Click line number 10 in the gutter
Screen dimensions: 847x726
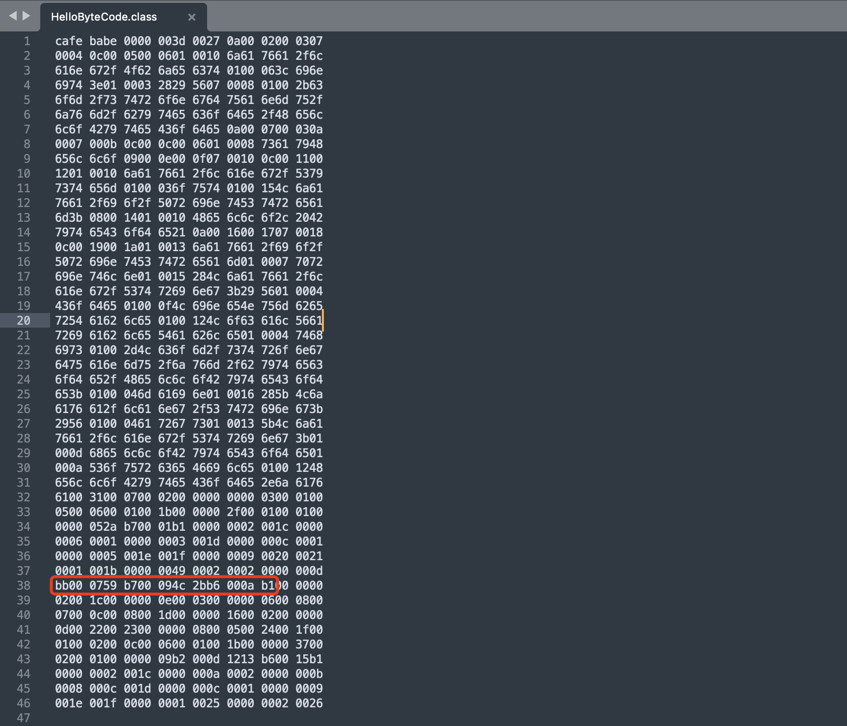tap(24, 174)
